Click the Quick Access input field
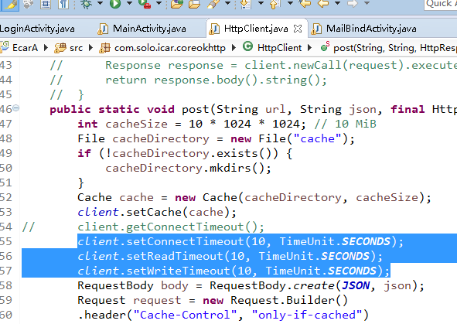The image size is (457, 324). click(441, 4)
